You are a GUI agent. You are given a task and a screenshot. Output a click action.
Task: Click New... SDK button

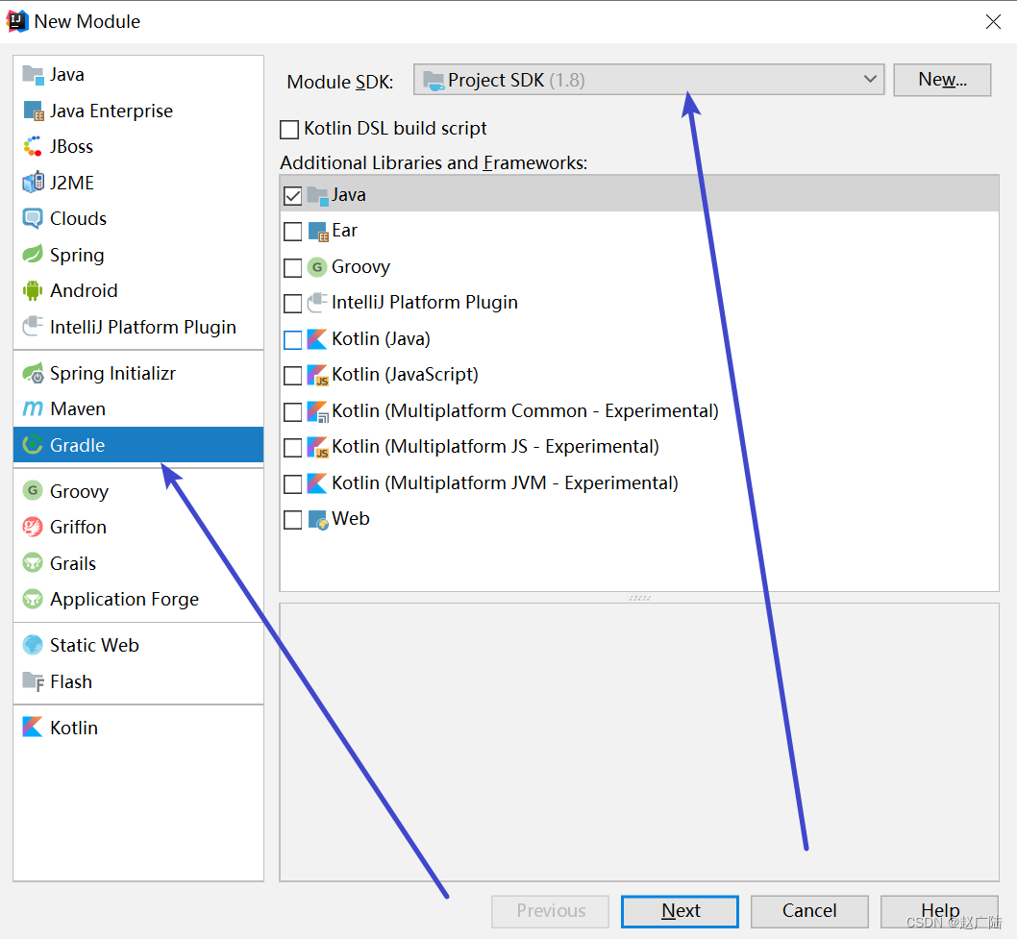click(942, 80)
